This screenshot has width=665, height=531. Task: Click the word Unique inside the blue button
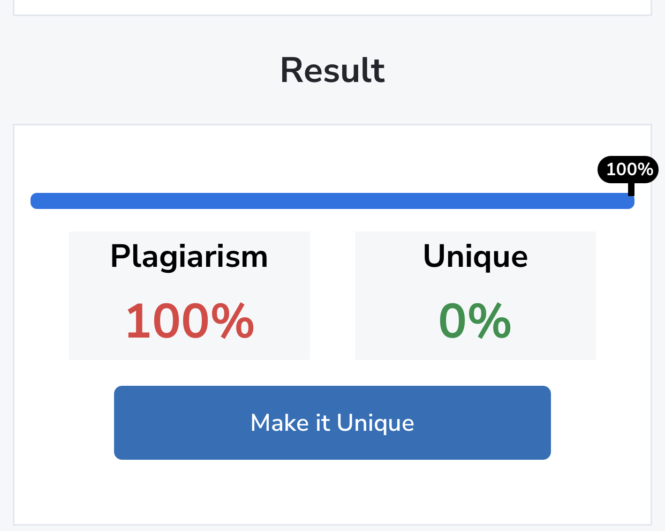375,423
